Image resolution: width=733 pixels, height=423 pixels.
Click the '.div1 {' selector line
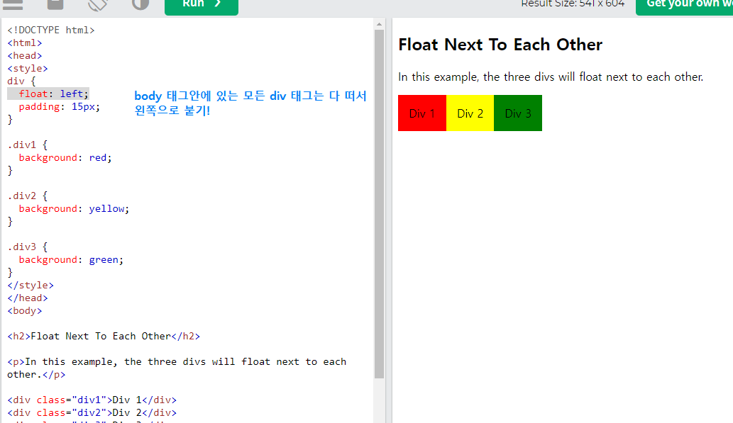28,145
